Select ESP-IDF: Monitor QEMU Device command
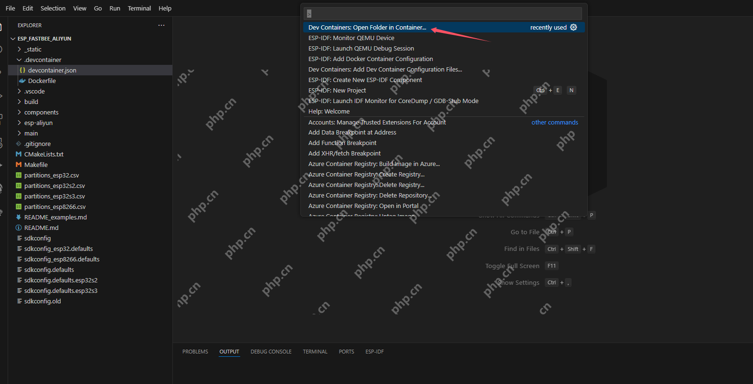The image size is (753, 384). pyautogui.click(x=351, y=38)
